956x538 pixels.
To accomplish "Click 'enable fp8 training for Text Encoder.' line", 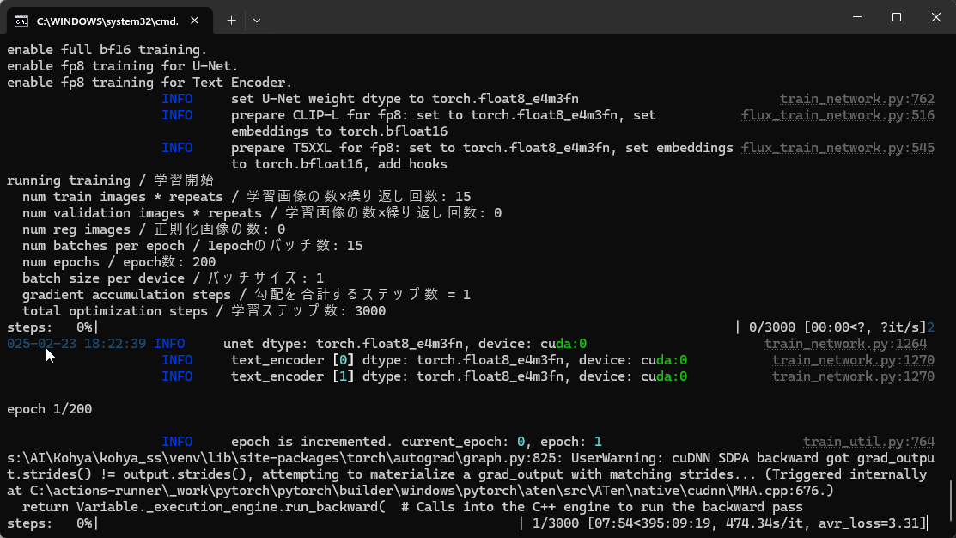I will (149, 83).
